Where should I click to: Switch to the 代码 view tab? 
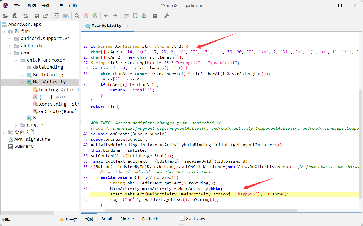pos(89,219)
